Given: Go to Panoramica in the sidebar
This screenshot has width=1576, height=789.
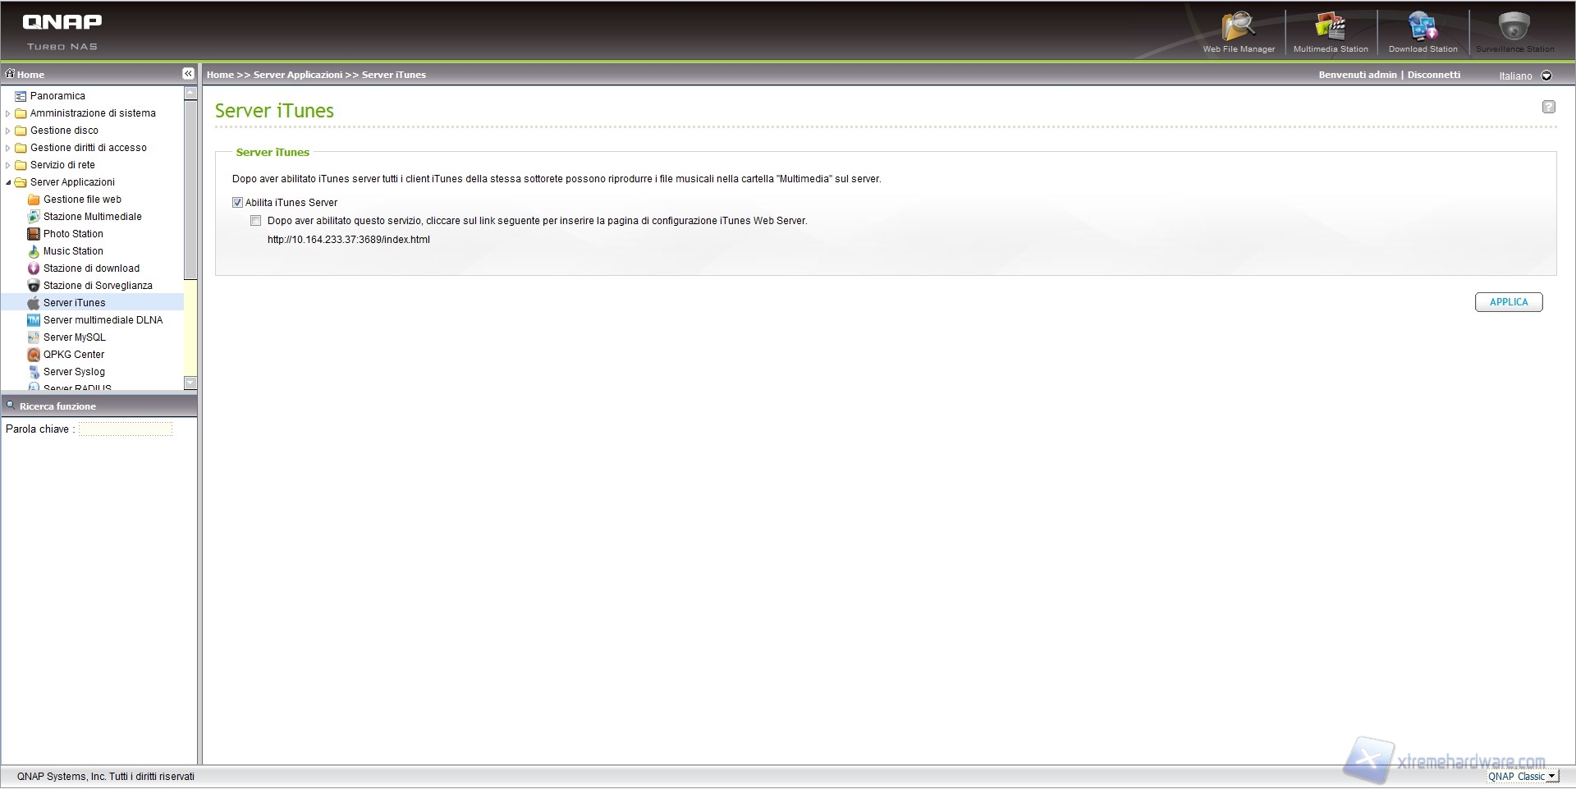Looking at the screenshot, I should pos(57,96).
